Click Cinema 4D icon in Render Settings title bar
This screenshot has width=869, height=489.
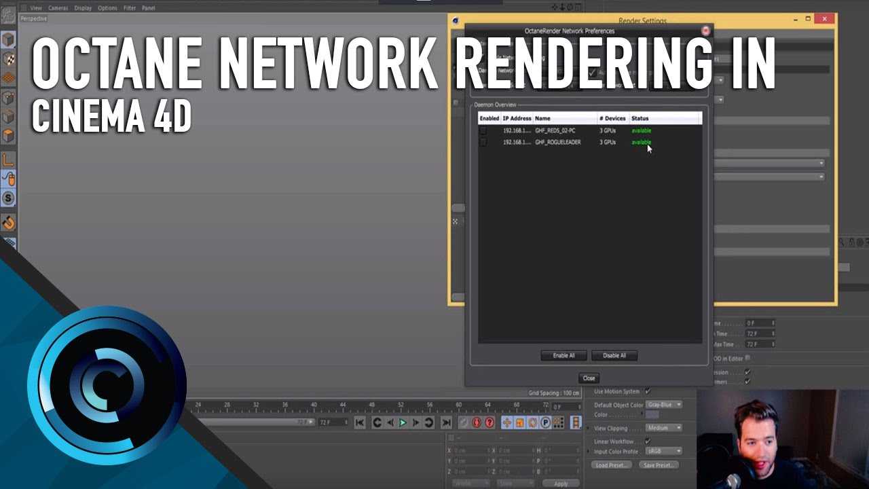[456, 21]
